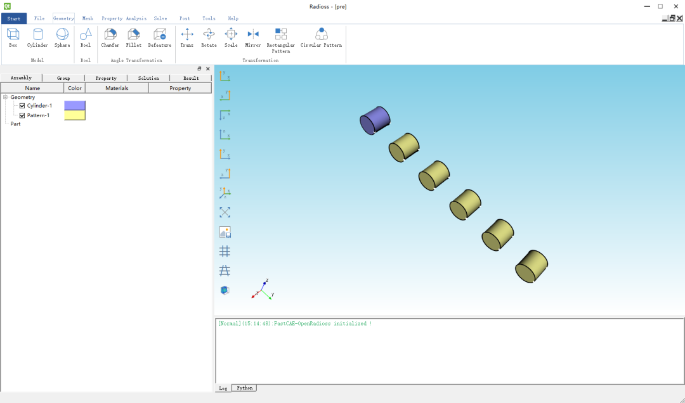The width and height of the screenshot is (685, 403).
Task: Open the Start ribbon tab
Action: tap(13, 18)
